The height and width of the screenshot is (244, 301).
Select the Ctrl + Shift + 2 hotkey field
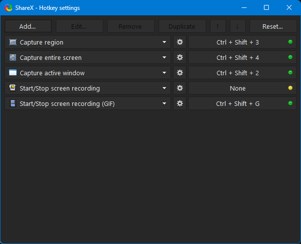pyautogui.click(x=243, y=73)
